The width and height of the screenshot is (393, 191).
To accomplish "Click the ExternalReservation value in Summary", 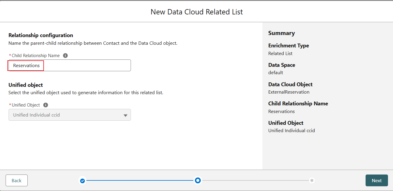I will click(289, 92).
